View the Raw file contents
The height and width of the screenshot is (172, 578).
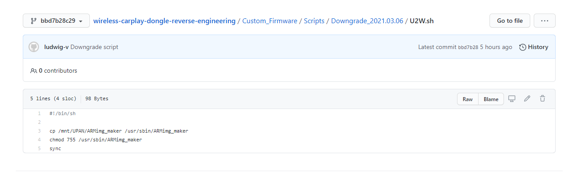pyautogui.click(x=468, y=99)
